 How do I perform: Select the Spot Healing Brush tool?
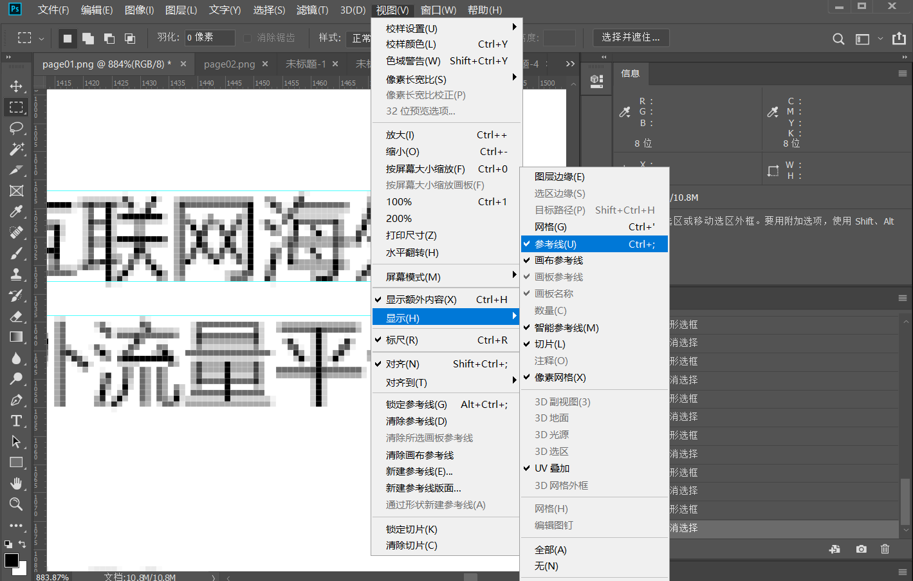pyautogui.click(x=16, y=232)
